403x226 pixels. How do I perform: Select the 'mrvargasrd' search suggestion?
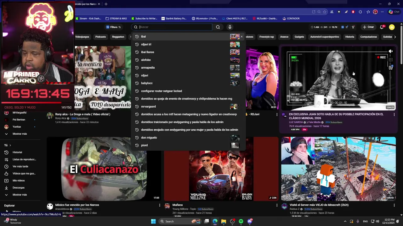(x=188, y=106)
